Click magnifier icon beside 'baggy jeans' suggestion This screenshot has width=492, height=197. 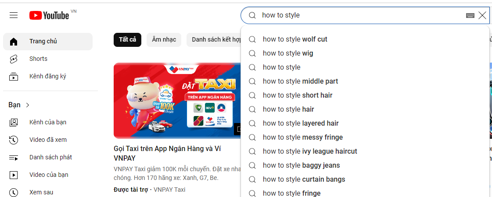252,165
